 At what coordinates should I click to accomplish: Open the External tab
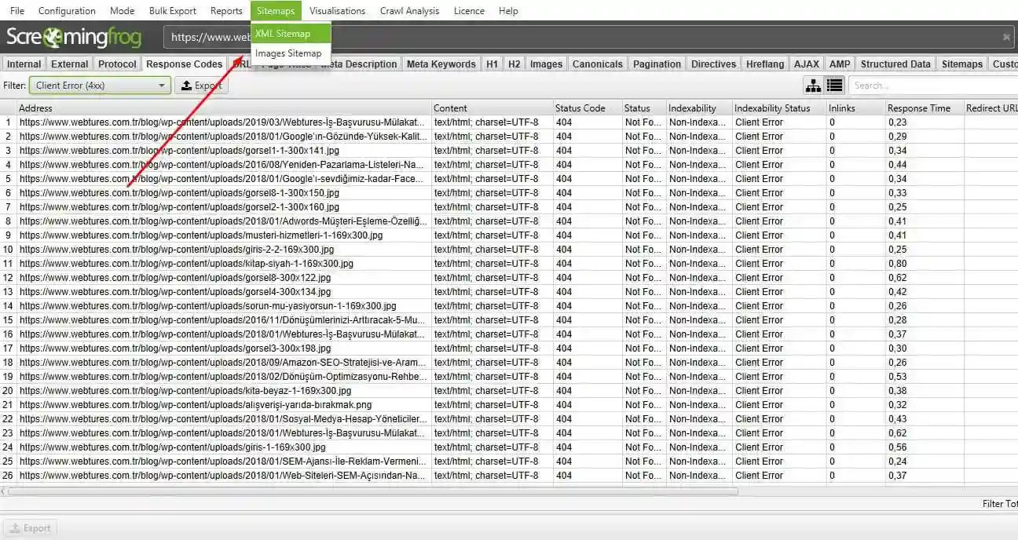(x=69, y=64)
